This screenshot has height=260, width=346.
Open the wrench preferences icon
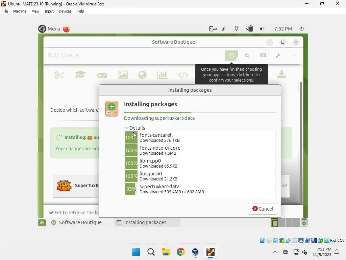coord(278,56)
